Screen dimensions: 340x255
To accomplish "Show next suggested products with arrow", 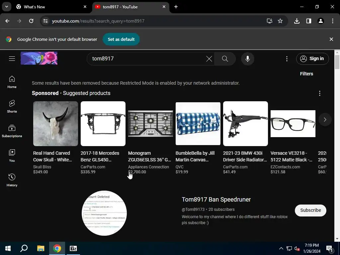I will click(325, 120).
